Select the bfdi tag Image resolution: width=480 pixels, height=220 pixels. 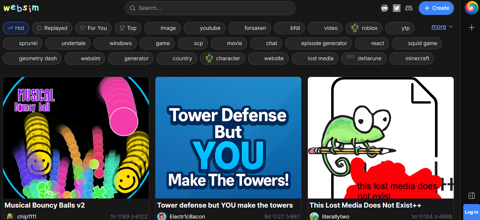(x=289, y=28)
